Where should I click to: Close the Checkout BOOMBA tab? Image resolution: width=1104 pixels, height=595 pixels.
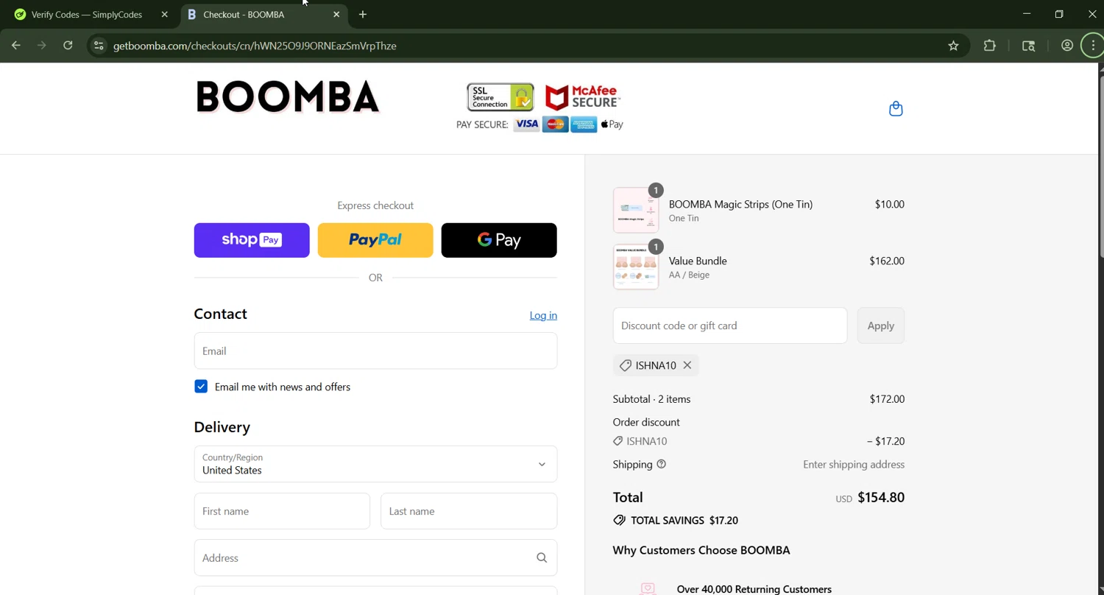coord(336,15)
